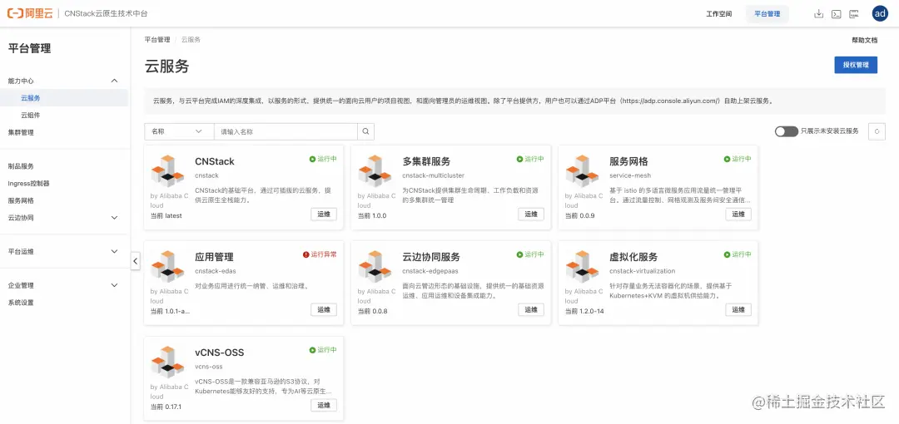Click 运维 on the 云边协同服务 card
This screenshot has width=899, height=424.
[x=531, y=309]
